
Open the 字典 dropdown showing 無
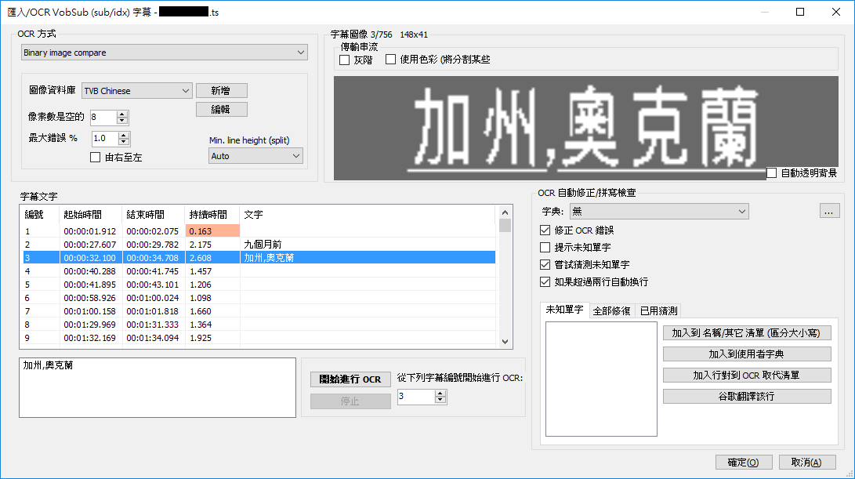(x=659, y=211)
